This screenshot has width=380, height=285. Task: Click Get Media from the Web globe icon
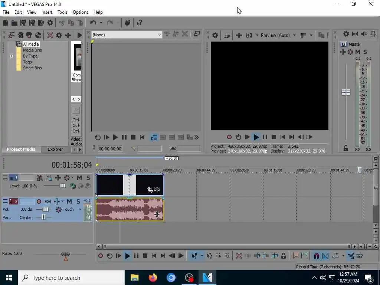38,35
